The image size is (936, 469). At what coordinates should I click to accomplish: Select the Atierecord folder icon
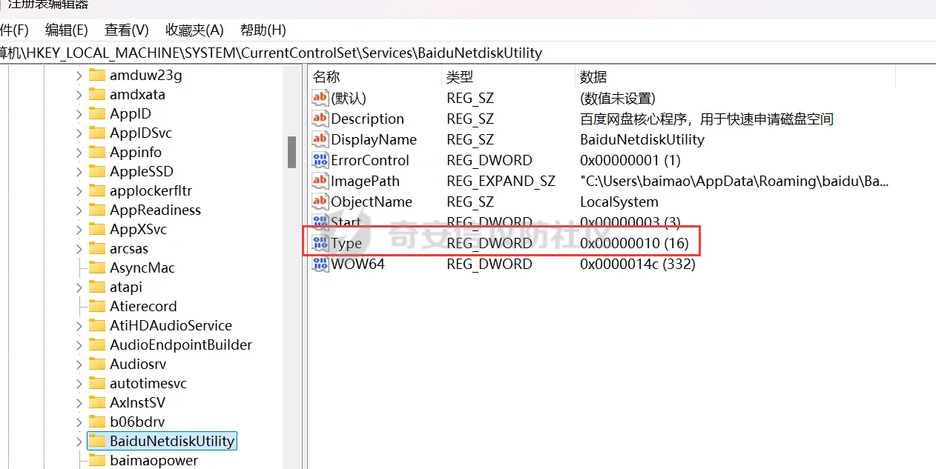[x=97, y=306]
